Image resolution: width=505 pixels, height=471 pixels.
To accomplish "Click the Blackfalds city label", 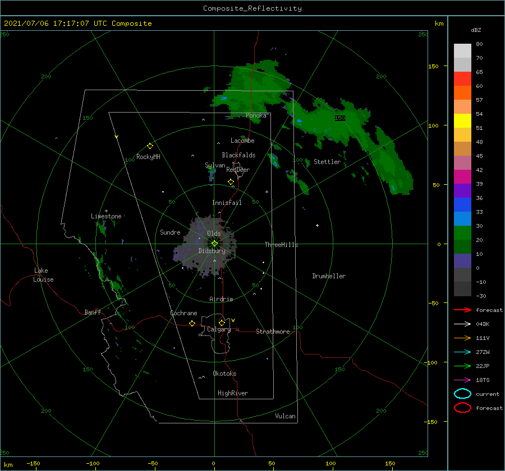I will pyautogui.click(x=238, y=155).
